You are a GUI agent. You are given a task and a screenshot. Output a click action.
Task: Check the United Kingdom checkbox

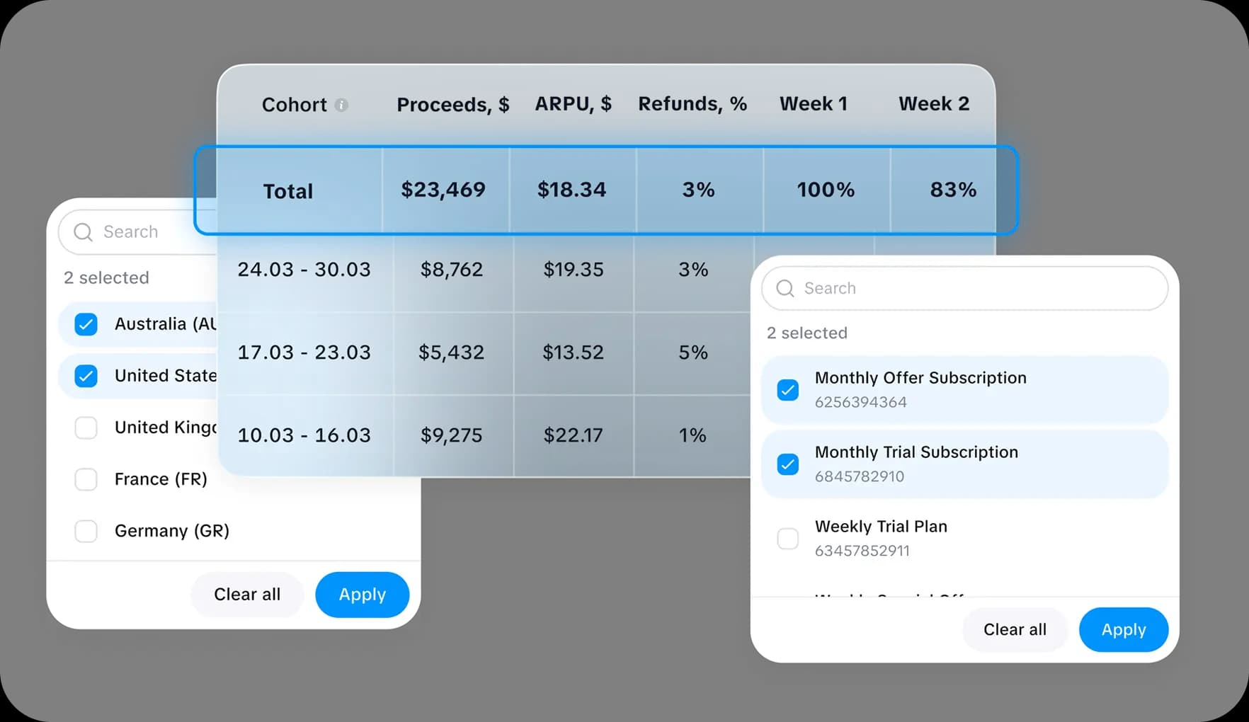pyautogui.click(x=86, y=428)
